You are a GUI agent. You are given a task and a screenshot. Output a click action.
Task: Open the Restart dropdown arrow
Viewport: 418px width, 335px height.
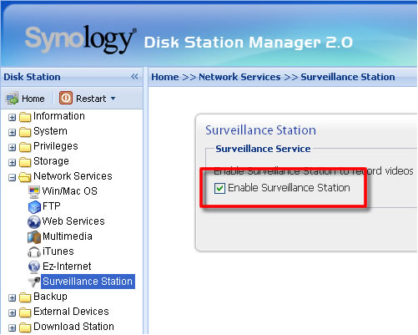(113, 99)
